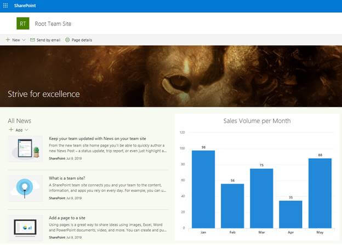342x246 pixels.
Task: Click the May bar in the chart
Action: point(320,193)
